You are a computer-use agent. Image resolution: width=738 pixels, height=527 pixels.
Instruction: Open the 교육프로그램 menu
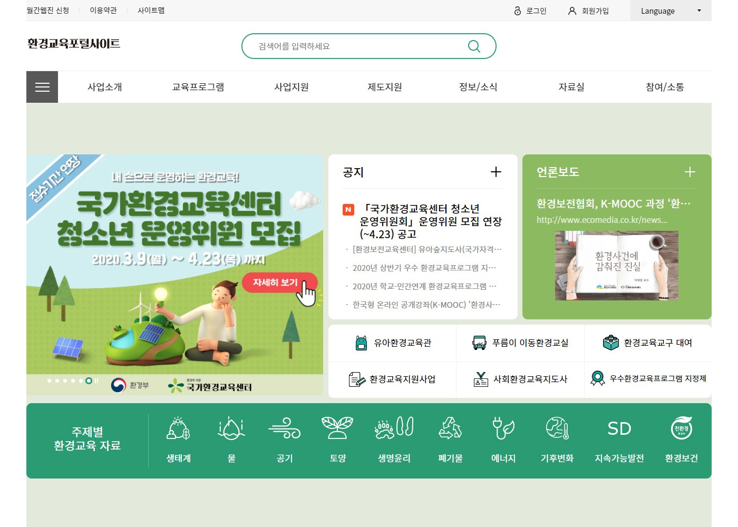point(198,87)
